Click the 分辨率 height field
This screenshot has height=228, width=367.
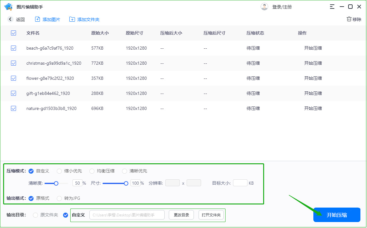pos(194,183)
